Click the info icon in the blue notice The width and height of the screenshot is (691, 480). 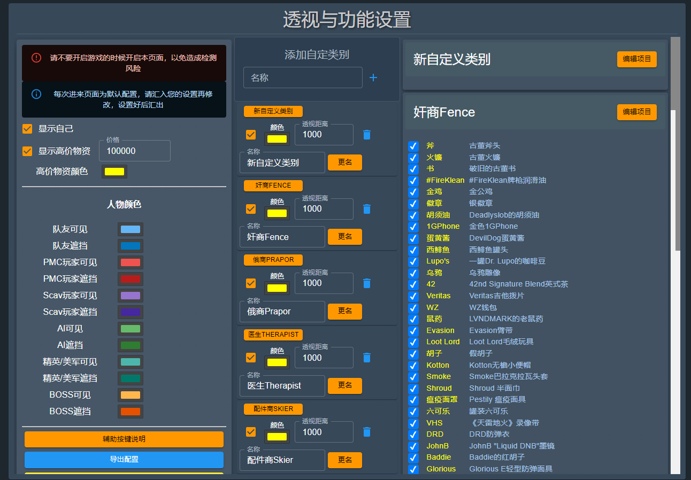pyautogui.click(x=36, y=94)
